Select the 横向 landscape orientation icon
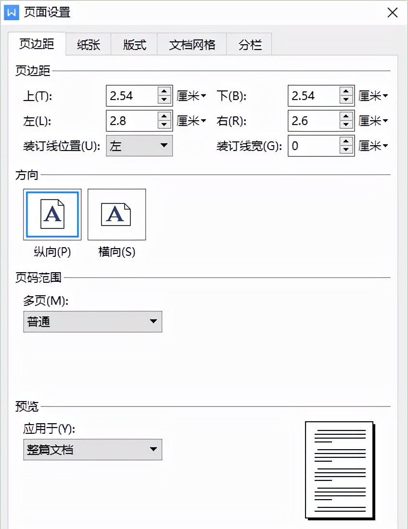 tap(116, 214)
